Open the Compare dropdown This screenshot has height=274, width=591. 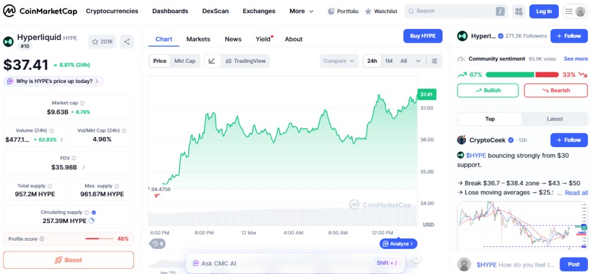point(339,61)
